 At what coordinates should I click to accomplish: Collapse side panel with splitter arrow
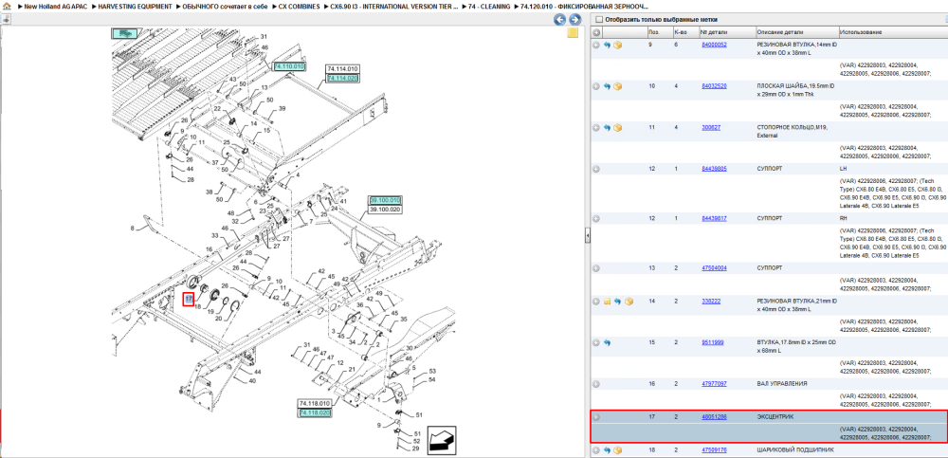tap(587, 236)
